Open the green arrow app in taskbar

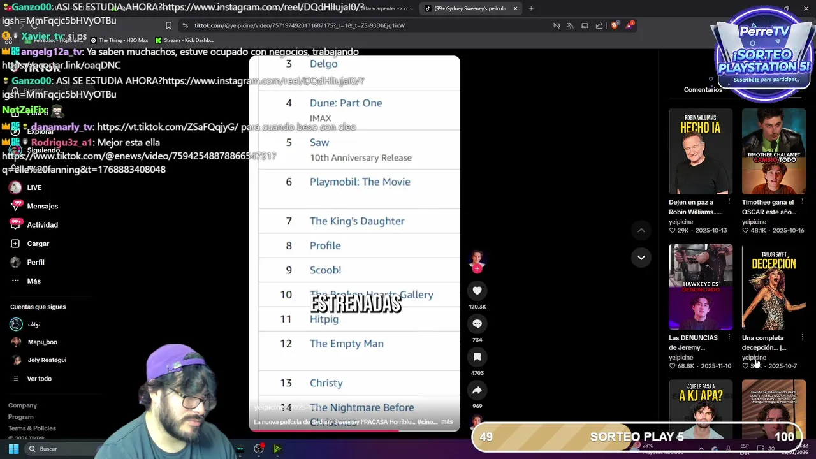click(x=277, y=449)
